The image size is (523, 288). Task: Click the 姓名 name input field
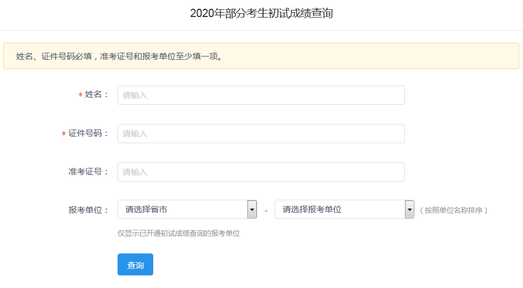click(261, 95)
